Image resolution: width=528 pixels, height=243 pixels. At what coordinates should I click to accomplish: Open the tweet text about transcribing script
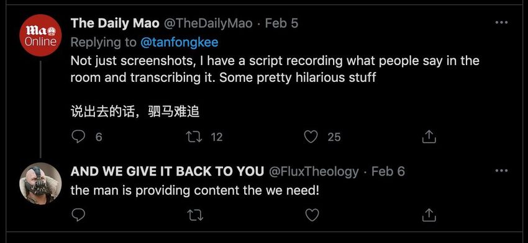coord(275,69)
